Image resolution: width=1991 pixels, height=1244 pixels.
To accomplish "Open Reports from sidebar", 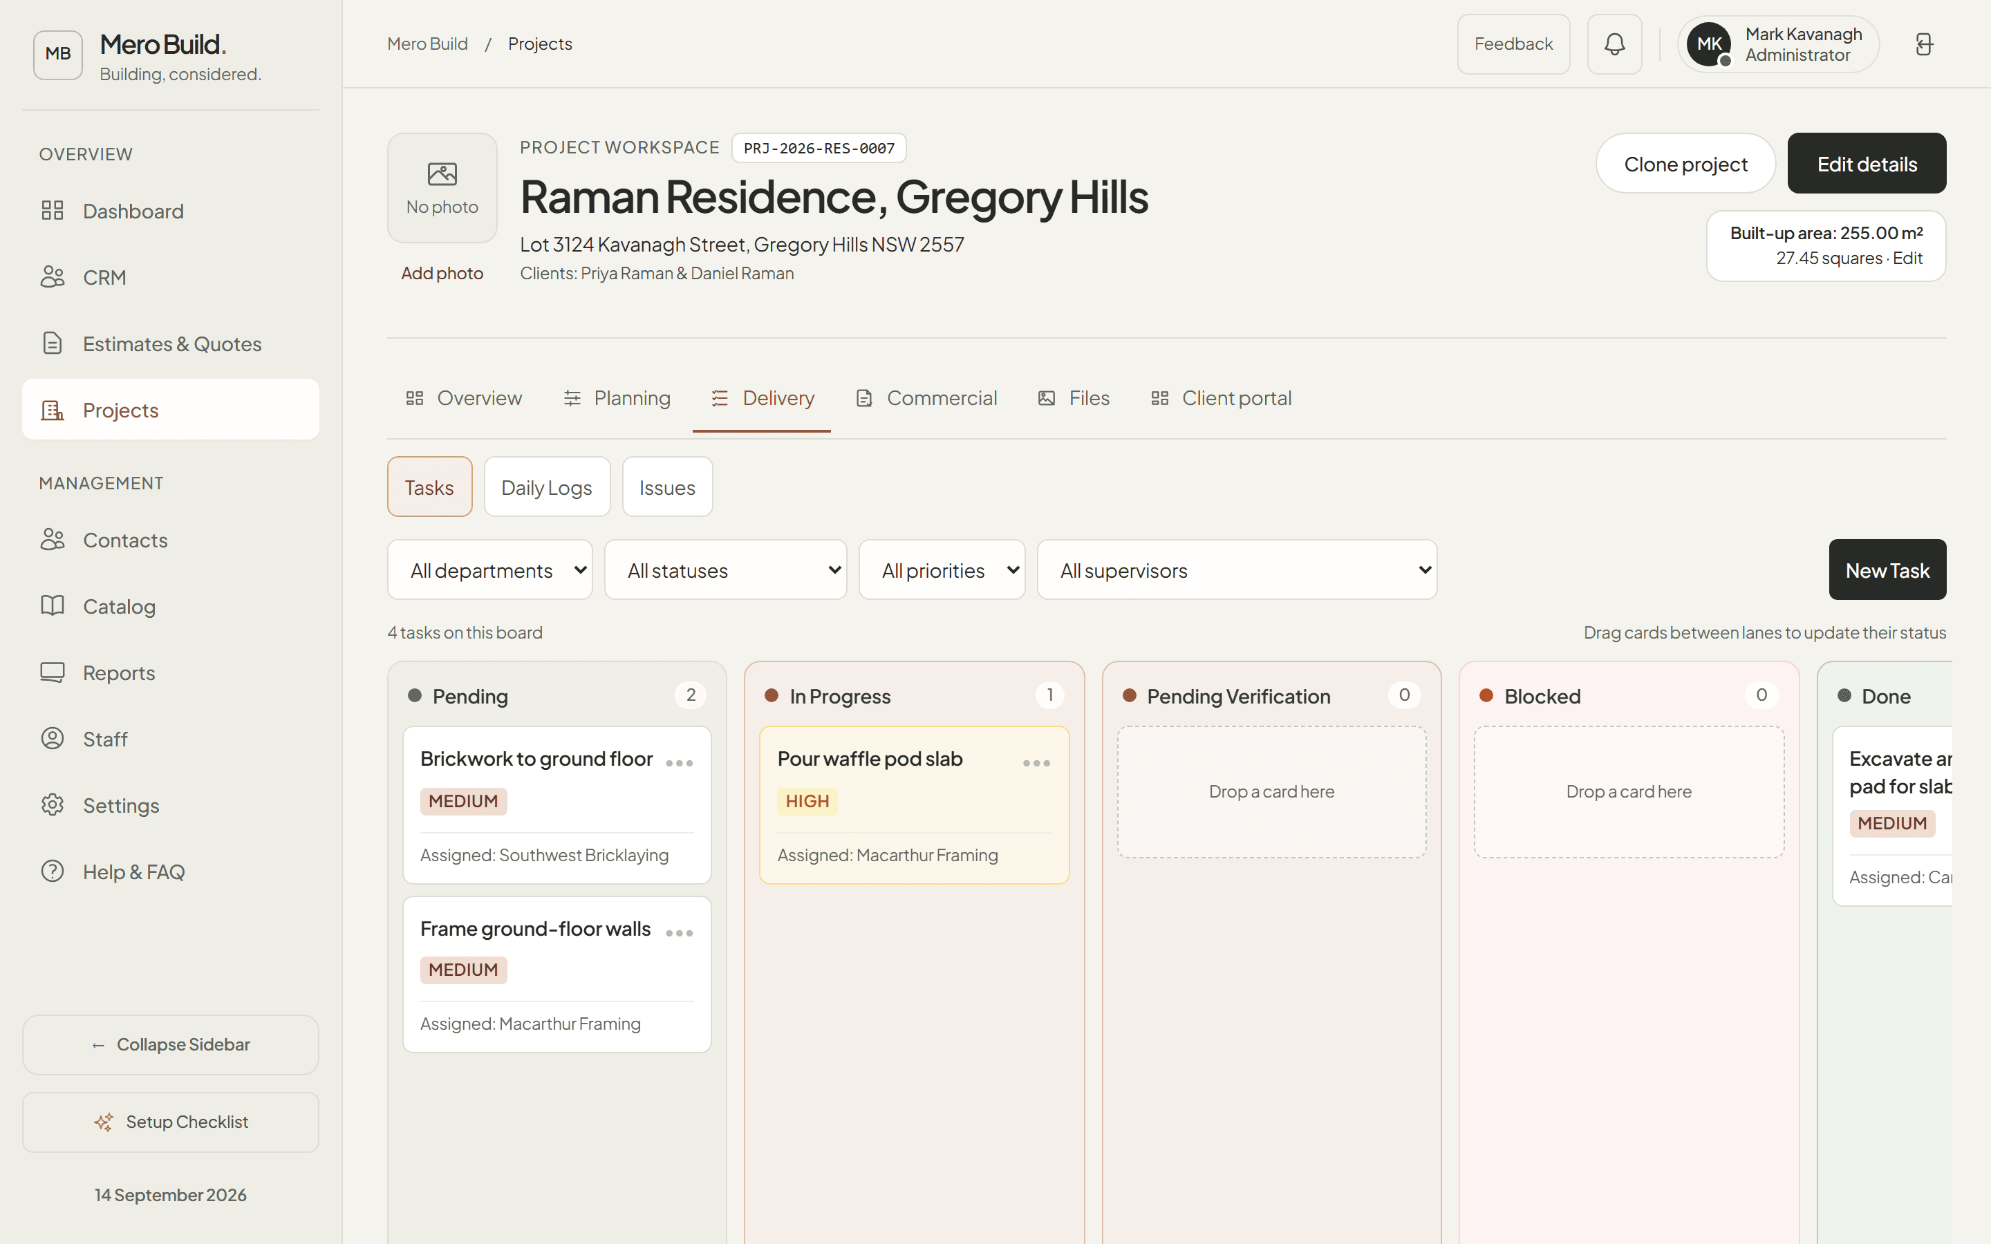I will click(x=170, y=672).
